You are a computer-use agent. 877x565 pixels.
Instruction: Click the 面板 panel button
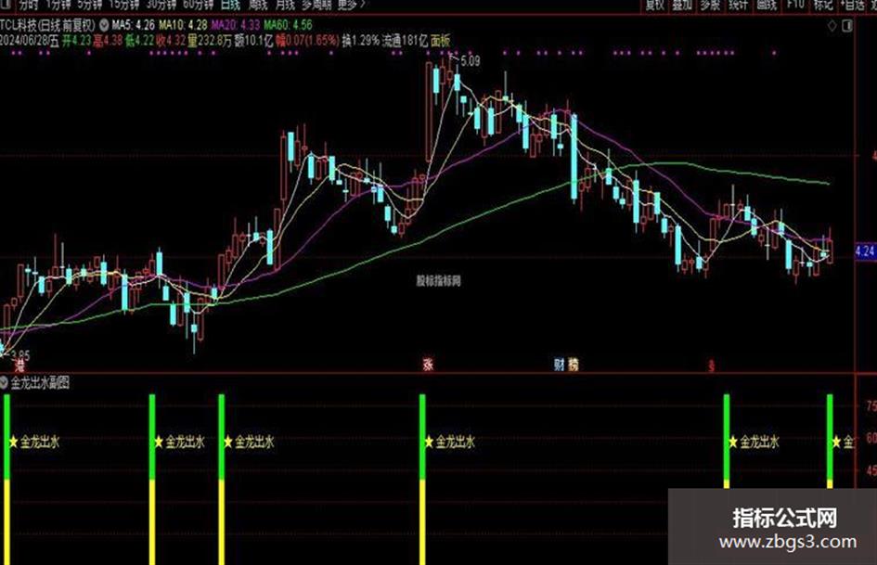tap(441, 40)
